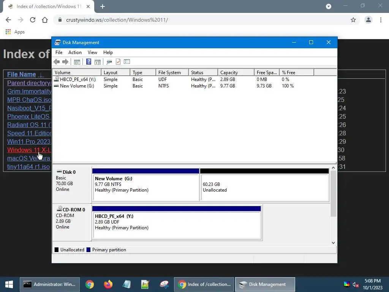Image resolution: width=389 pixels, height=292 pixels.
Task: Open the notepad-style taskbar icon
Action: click(127, 284)
